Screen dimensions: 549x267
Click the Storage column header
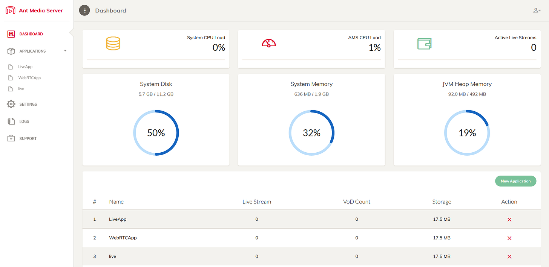(x=442, y=202)
